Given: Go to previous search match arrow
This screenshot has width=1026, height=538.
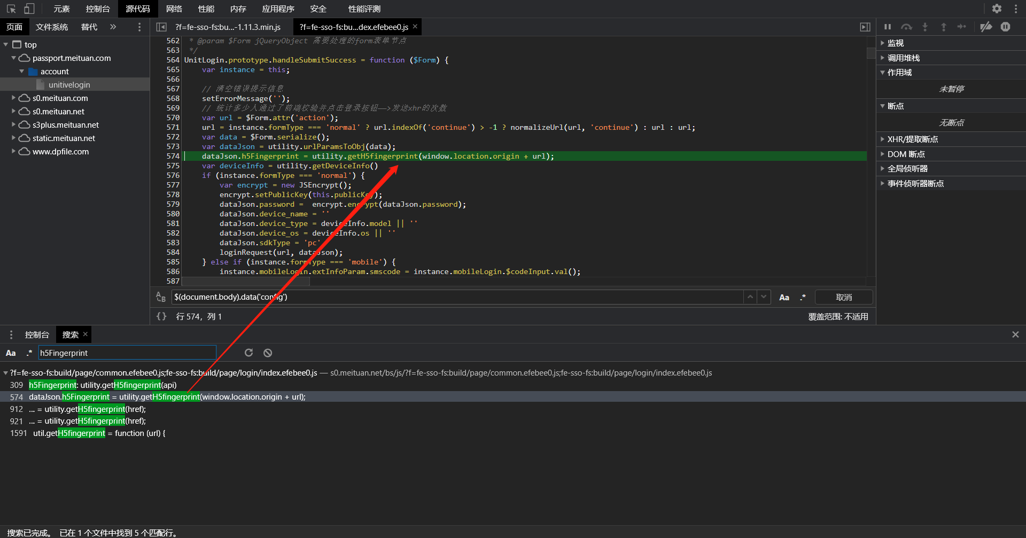Looking at the screenshot, I should [x=750, y=297].
